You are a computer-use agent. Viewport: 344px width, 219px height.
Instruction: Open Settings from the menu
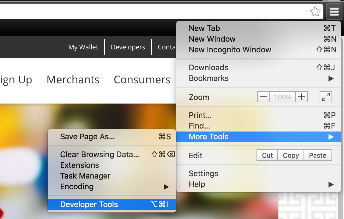click(259, 173)
